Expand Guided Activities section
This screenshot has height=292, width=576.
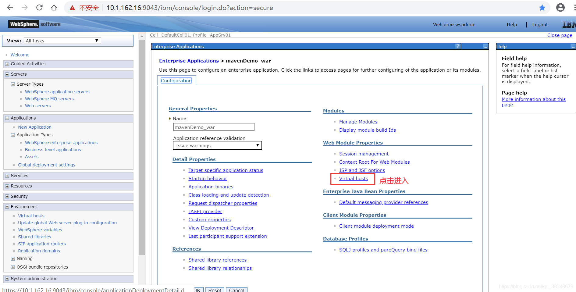(7, 64)
